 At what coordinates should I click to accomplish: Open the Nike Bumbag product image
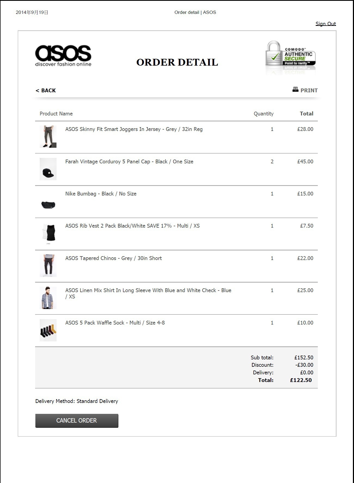click(48, 205)
